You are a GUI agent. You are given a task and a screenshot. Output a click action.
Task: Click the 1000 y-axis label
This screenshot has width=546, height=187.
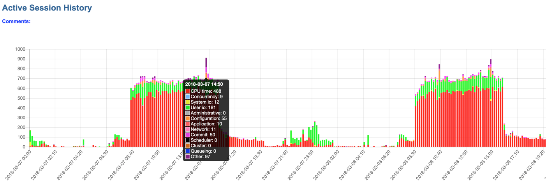20,49
